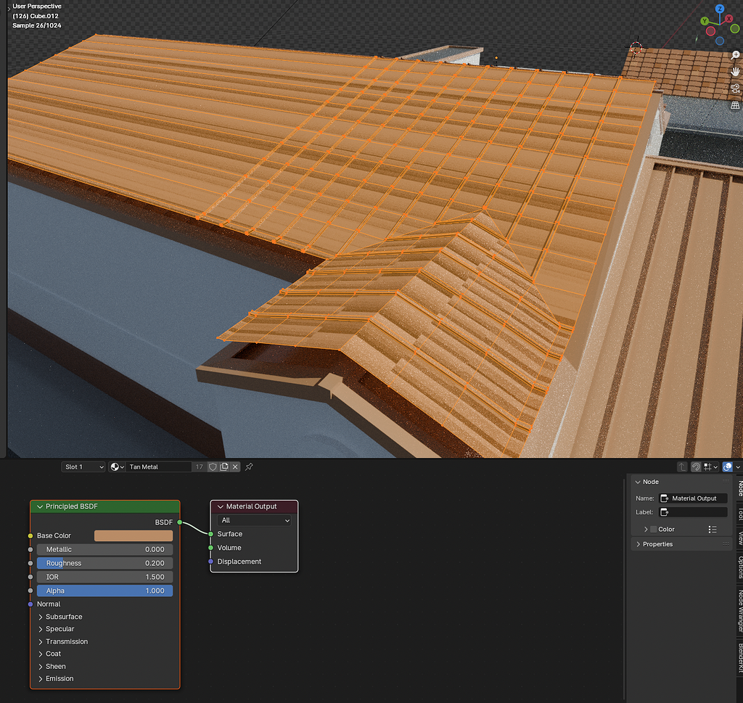Toggle fake user shield icon for Tan Metal

pyautogui.click(x=213, y=467)
